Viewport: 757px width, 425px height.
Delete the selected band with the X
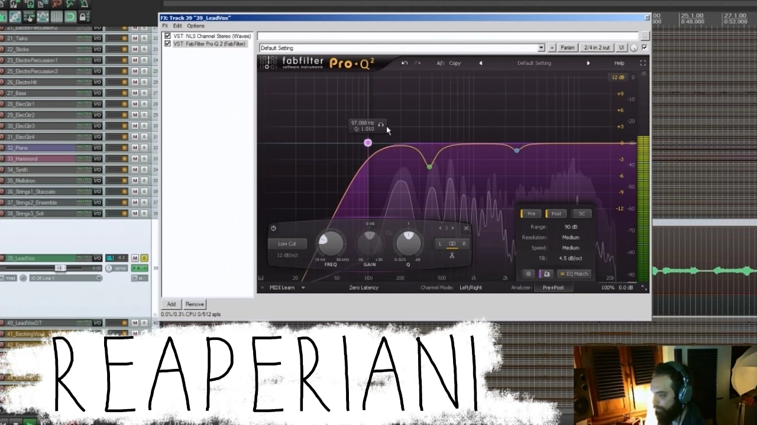coord(466,228)
